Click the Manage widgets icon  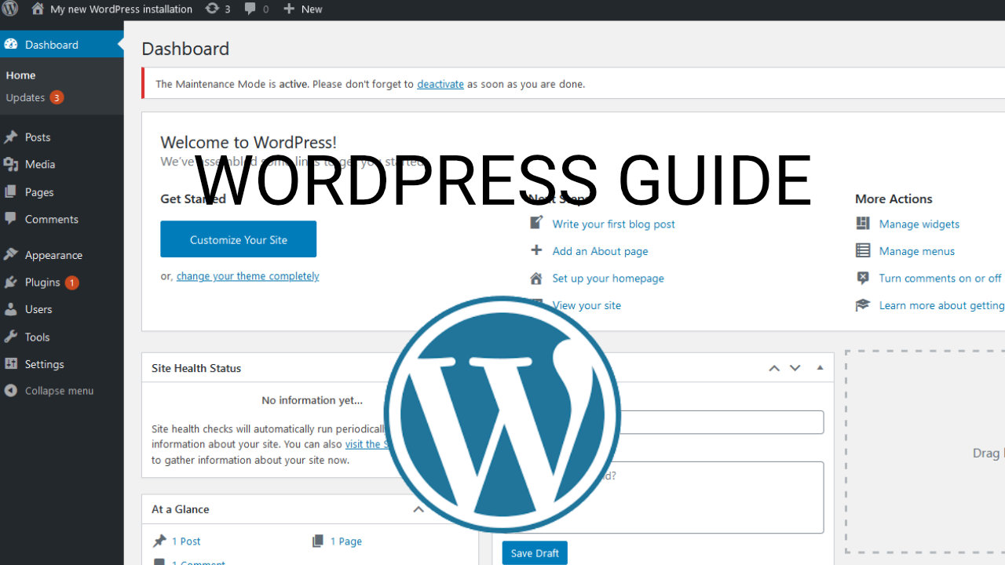point(863,224)
